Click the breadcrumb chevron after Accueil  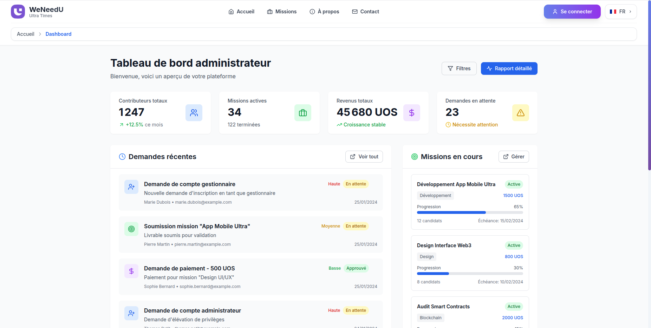coord(40,34)
